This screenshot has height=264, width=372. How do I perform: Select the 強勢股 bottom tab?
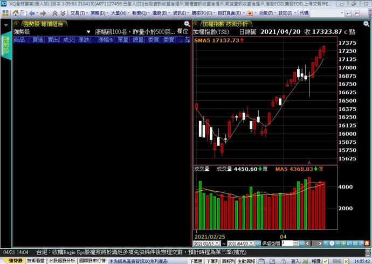click(x=15, y=261)
